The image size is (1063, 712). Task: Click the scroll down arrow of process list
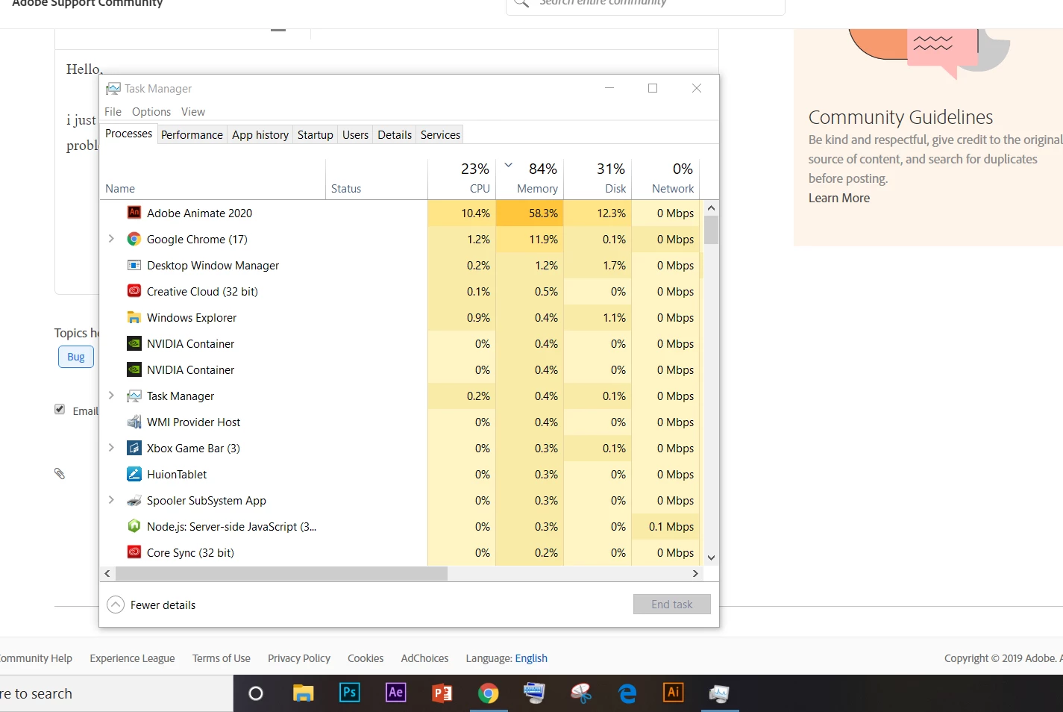click(x=711, y=558)
